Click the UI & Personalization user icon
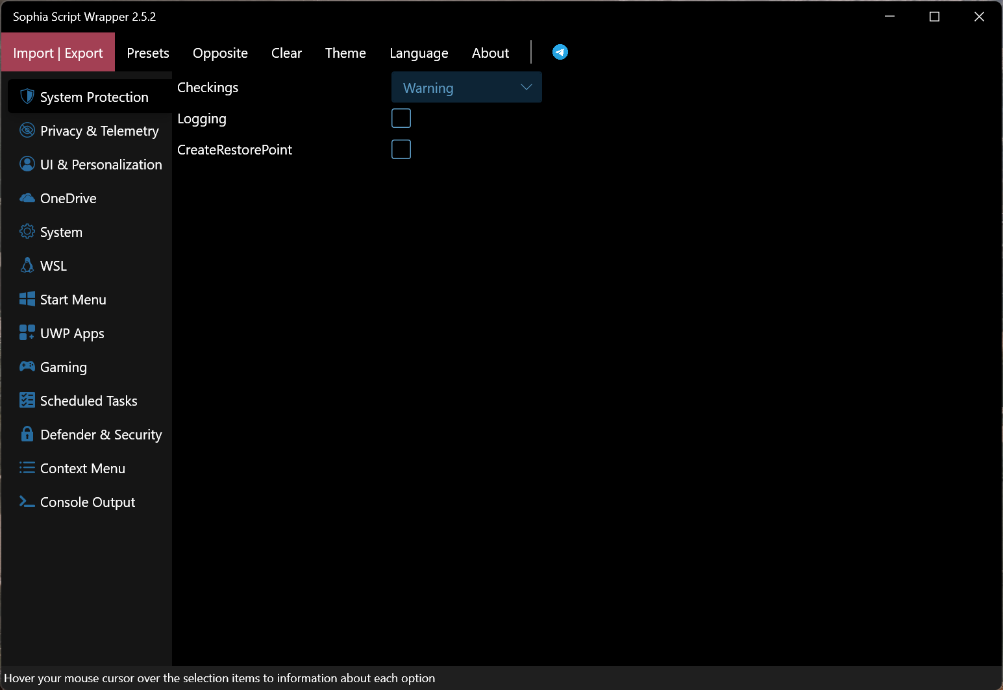 point(27,164)
